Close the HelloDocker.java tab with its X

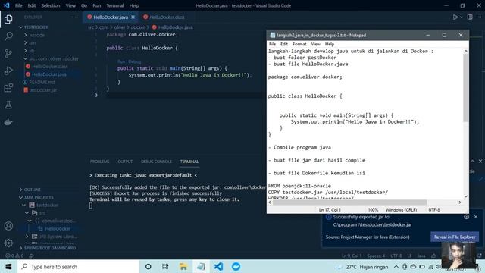point(133,17)
